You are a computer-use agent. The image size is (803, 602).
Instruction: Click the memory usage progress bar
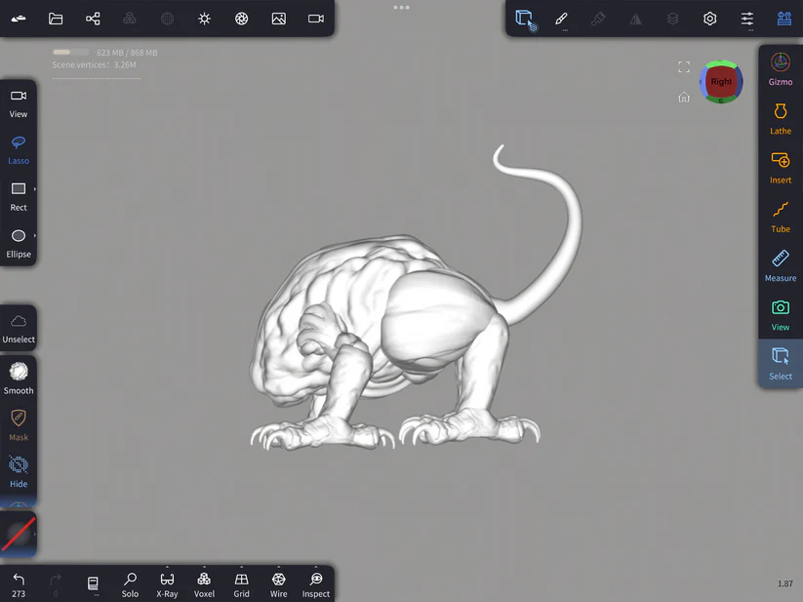[70, 53]
